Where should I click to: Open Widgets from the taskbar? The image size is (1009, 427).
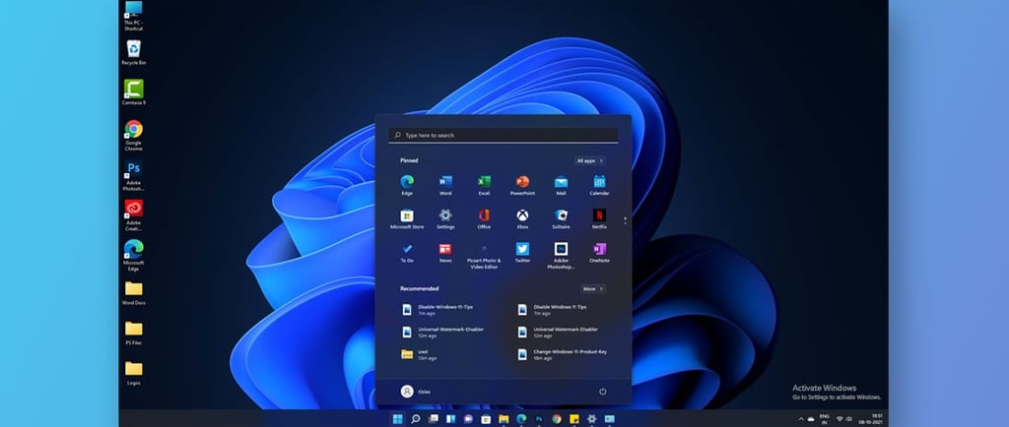coord(450,419)
